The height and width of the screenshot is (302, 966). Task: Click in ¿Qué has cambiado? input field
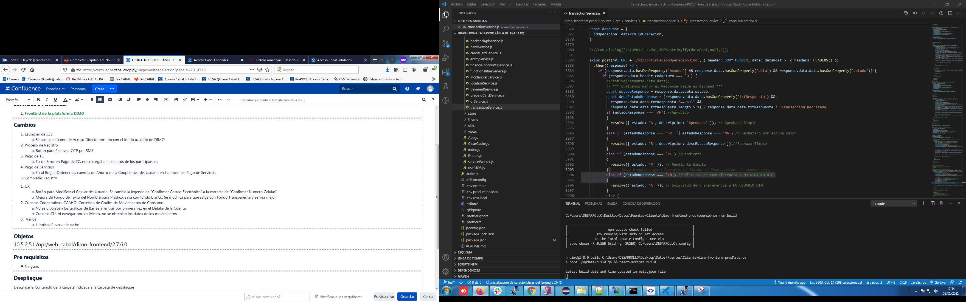[x=277, y=297]
